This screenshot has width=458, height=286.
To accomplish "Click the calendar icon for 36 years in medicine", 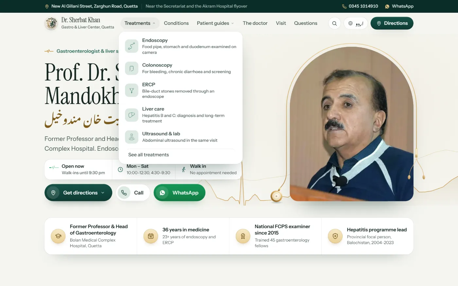I will click(151, 236).
